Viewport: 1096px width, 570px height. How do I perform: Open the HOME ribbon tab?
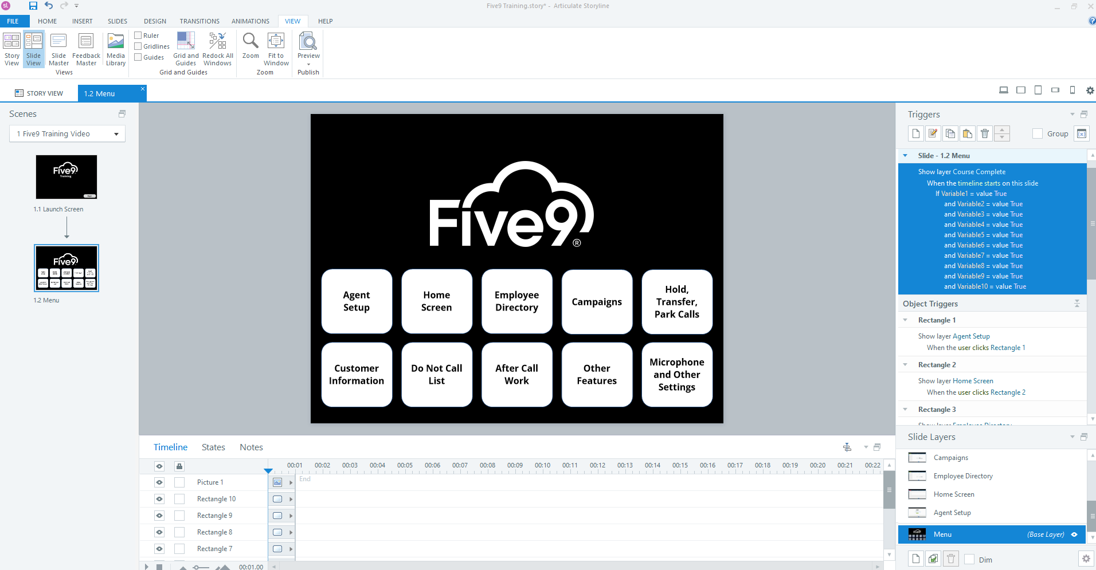[48, 21]
